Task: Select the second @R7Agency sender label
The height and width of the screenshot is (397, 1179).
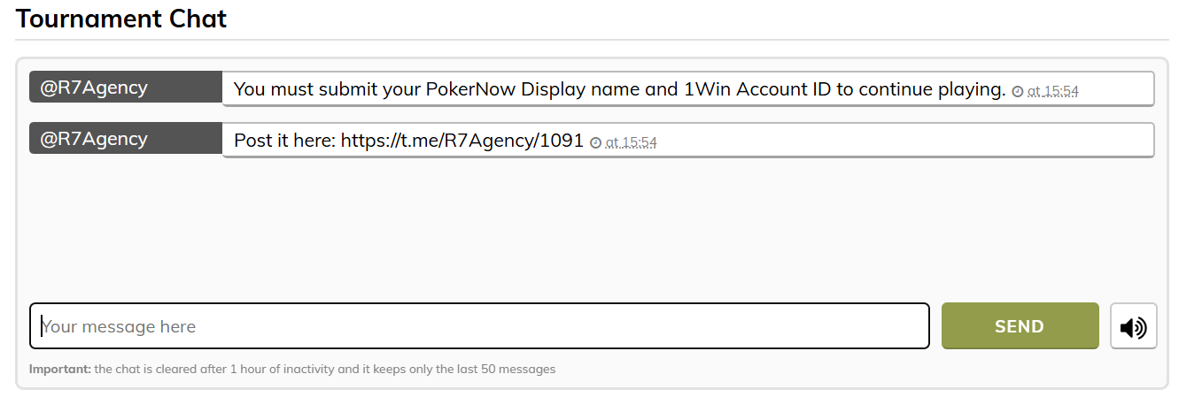Action: click(x=126, y=139)
